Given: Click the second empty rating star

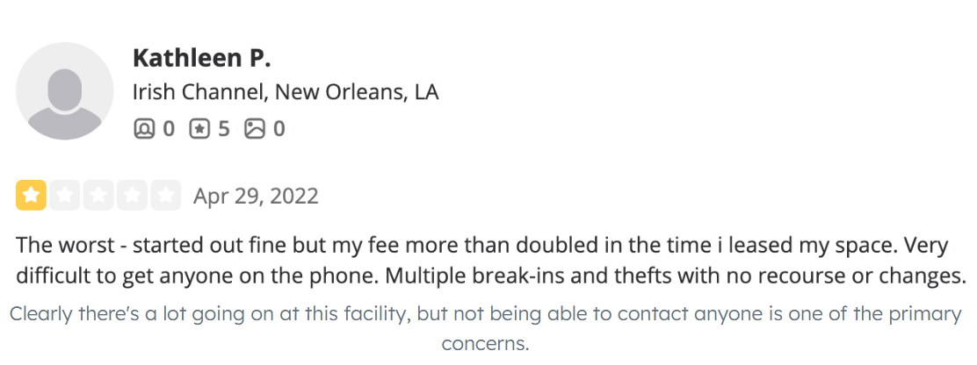Looking at the screenshot, I should tap(65, 196).
